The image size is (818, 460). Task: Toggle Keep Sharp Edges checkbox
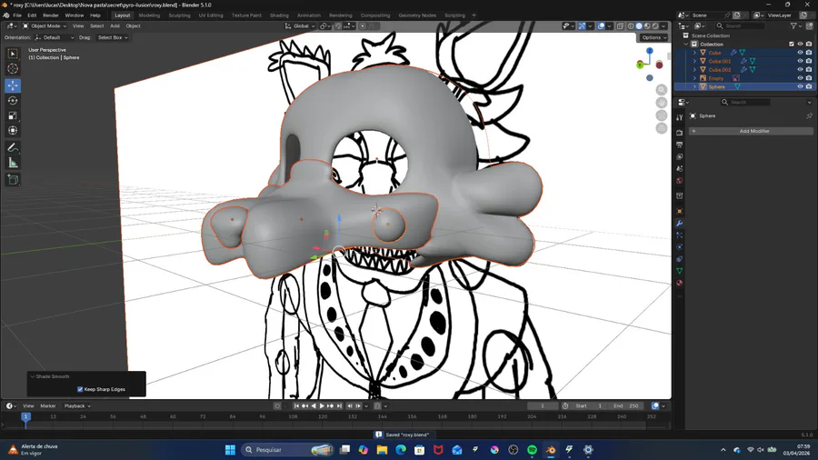click(x=80, y=389)
